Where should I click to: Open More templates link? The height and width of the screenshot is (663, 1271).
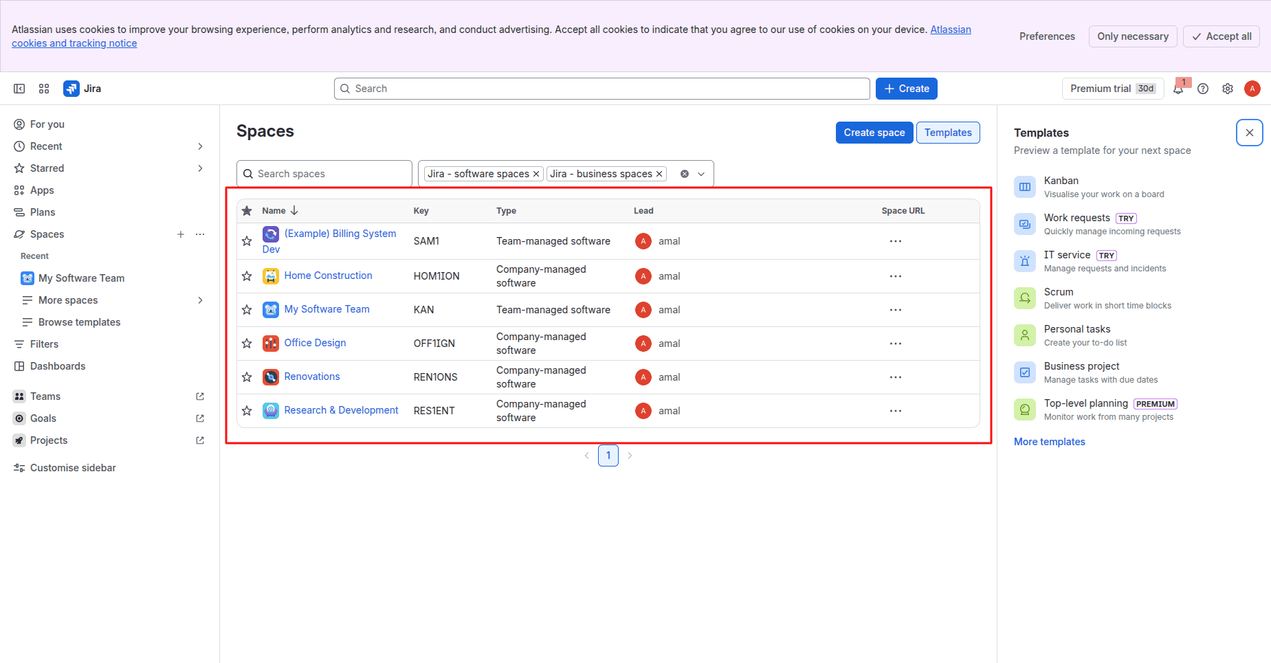coord(1050,442)
